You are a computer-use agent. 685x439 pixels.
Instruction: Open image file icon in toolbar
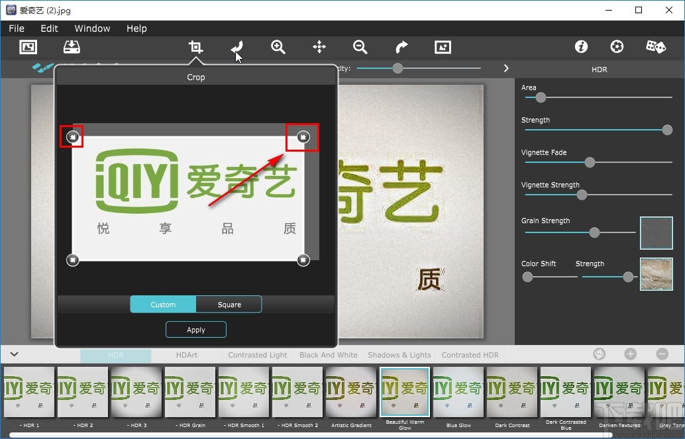pos(28,47)
